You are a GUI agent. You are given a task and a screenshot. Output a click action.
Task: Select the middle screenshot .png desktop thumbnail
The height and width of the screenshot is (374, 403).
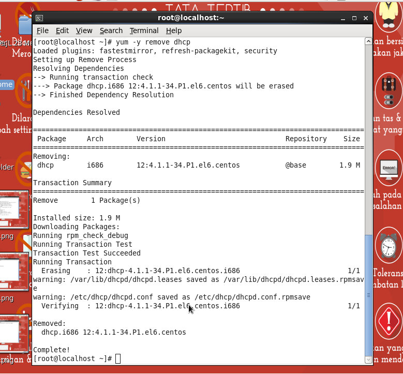[x=14, y=272]
